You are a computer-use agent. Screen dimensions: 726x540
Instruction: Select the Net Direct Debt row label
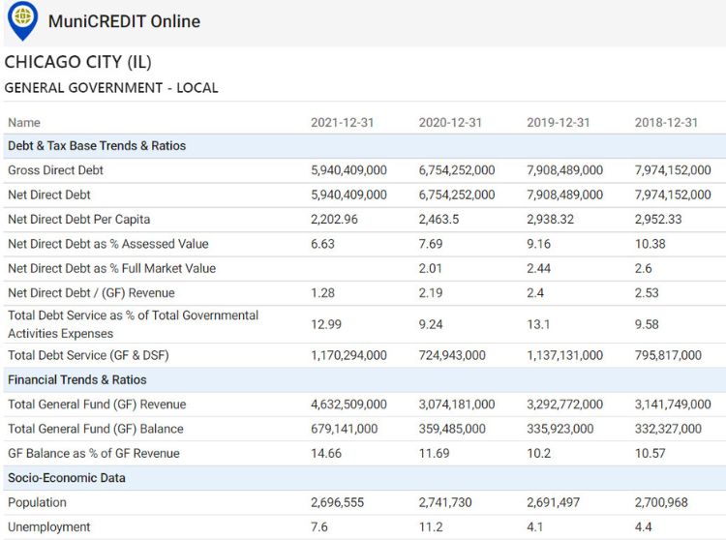click(49, 195)
